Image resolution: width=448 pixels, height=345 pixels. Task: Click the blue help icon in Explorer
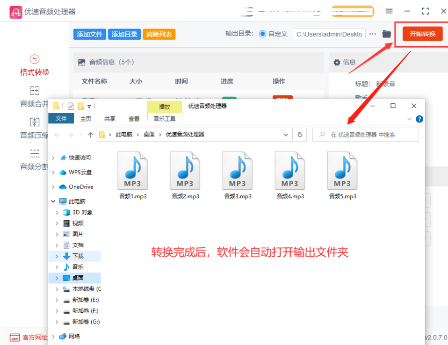pos(419,119)
